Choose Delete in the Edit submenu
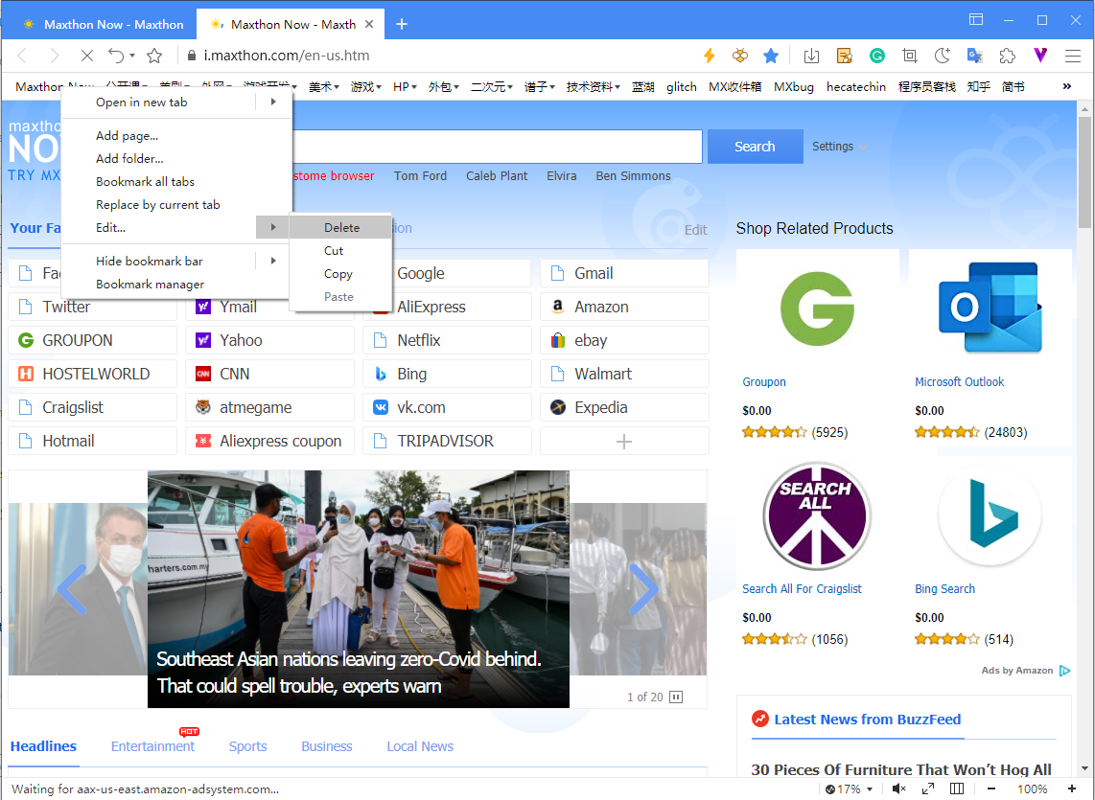This screenshot has height=800, width=1095. pos(340,228)
